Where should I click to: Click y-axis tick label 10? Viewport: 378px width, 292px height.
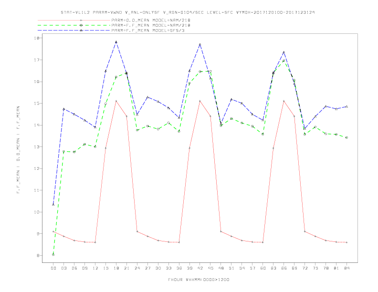coord(37,212)
